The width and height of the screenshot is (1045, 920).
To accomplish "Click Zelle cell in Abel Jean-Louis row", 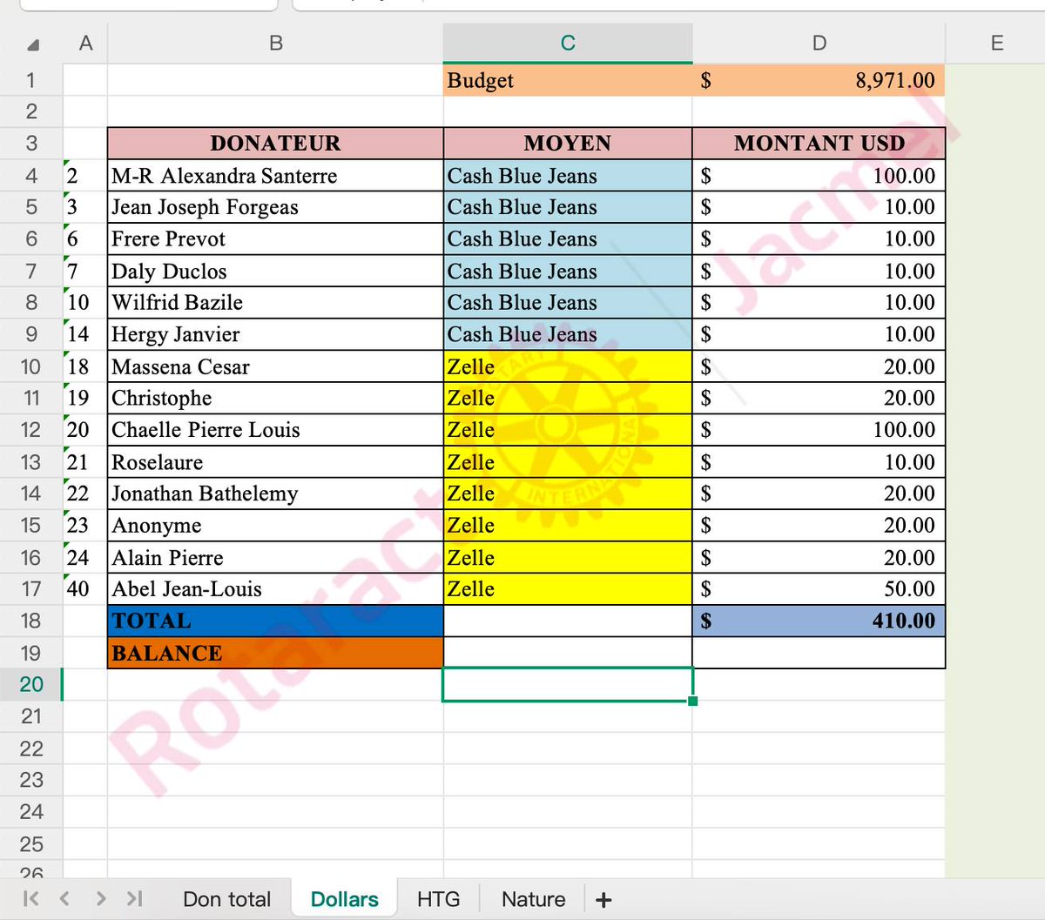I will point(568,588).
